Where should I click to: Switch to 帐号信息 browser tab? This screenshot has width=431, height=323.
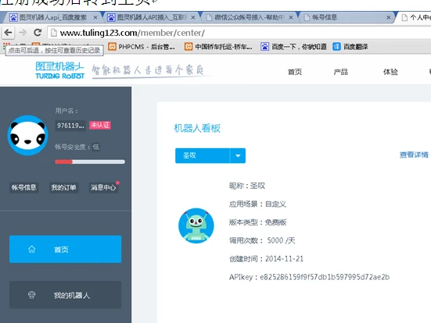click(347, 17)
